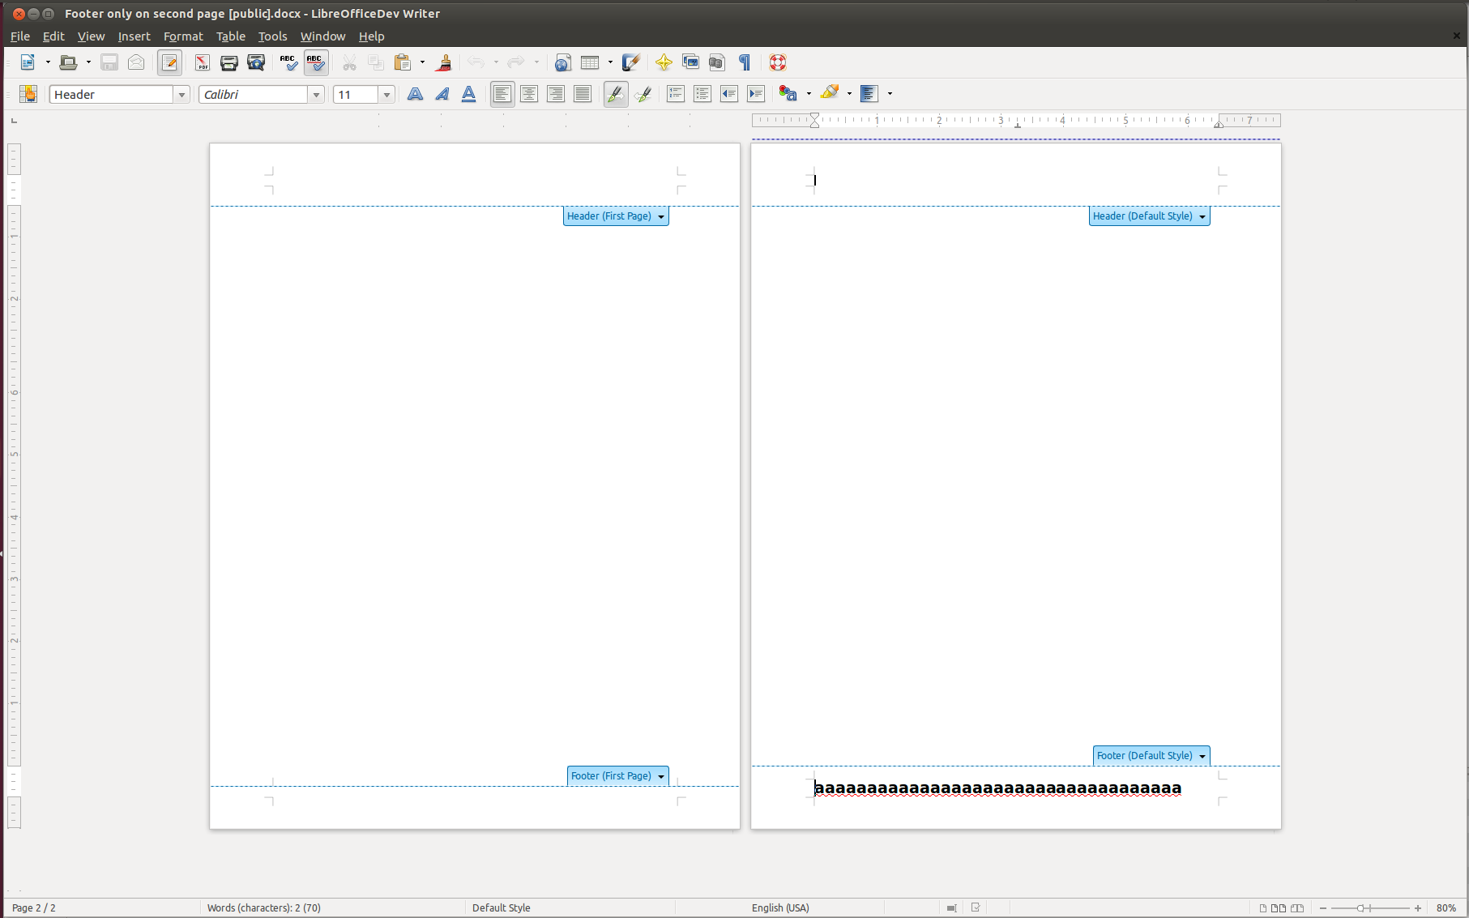Open the Navigator star icon
Screen dimensions: 1469x918
point(664,62)
